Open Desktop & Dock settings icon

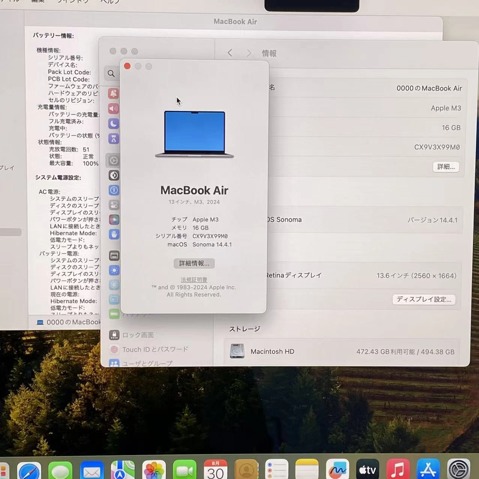[x=114, y=256]
